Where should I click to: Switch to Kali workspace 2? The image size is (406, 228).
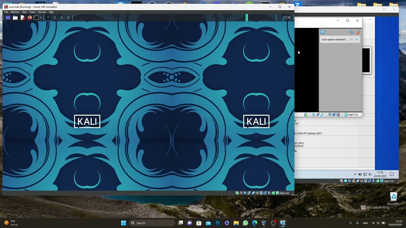[55, 17]
